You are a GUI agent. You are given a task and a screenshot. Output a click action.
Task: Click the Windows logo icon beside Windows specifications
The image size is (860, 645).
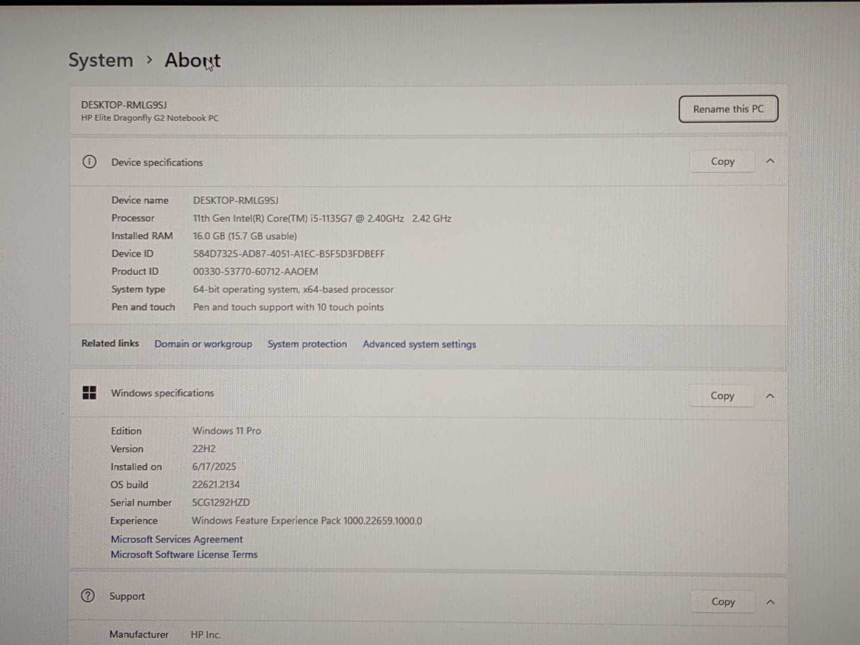tap(89, 393)
